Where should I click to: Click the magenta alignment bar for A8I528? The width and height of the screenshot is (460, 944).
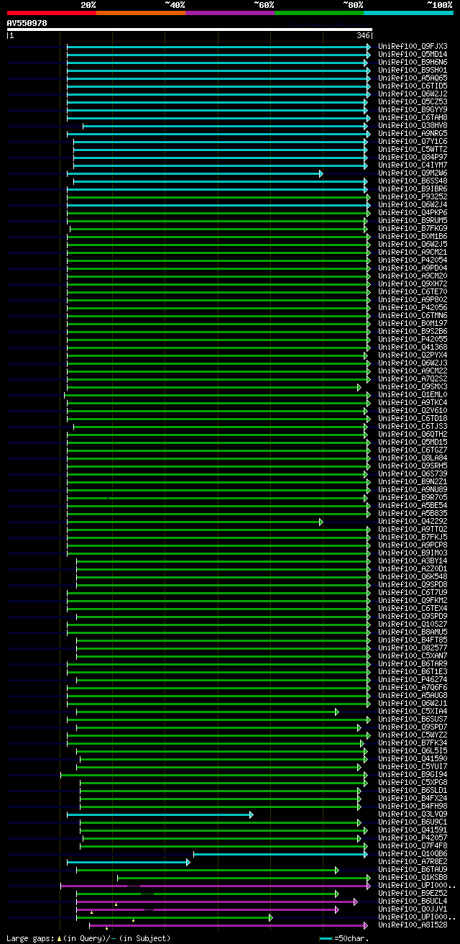tap(227, 925)
